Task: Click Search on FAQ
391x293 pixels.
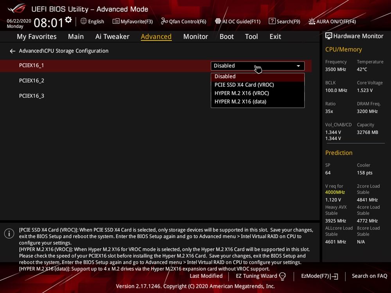Action: [x=369, y=276]
